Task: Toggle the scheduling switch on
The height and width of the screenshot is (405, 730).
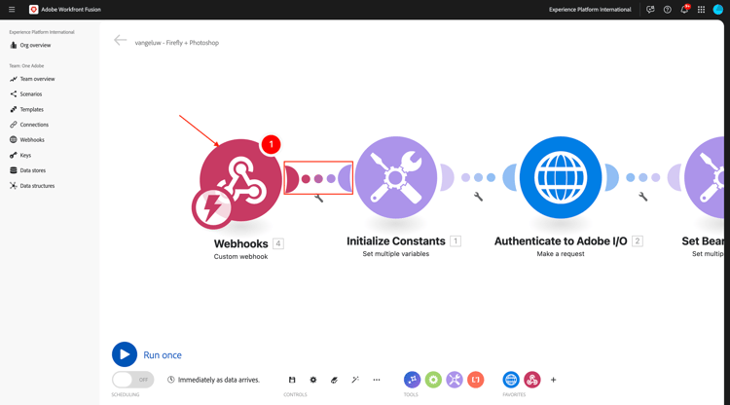Action: [x=132, y=380]
